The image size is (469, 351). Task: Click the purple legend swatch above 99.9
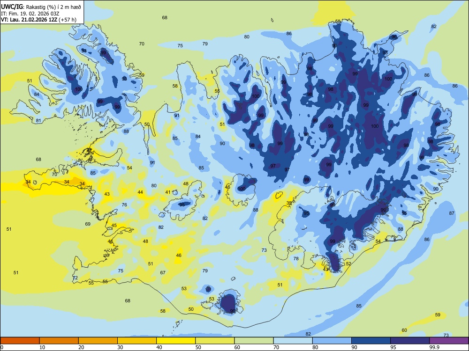tap(449, 341)
